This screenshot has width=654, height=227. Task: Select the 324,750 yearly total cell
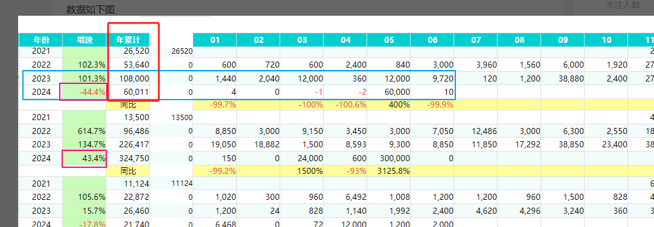128,159
